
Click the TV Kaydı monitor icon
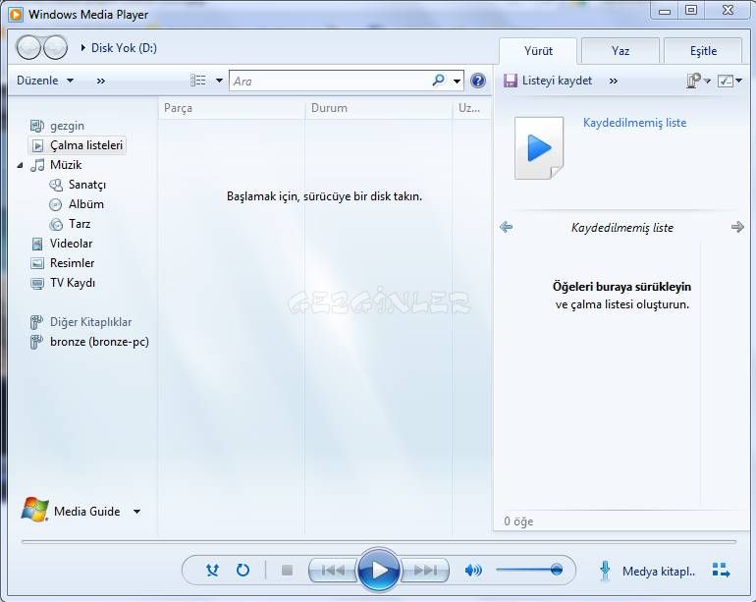click(36, 283)
